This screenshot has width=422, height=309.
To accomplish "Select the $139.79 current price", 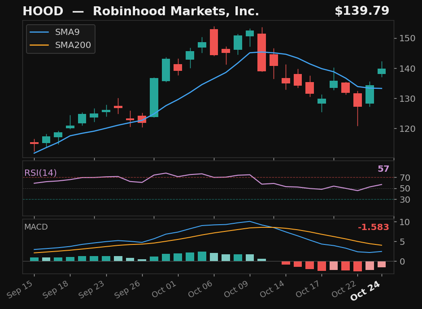I will coord(362,11).
